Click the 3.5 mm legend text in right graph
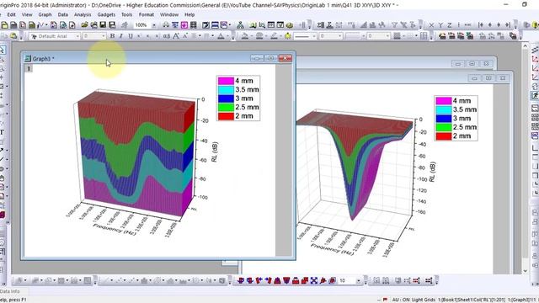 465,109
